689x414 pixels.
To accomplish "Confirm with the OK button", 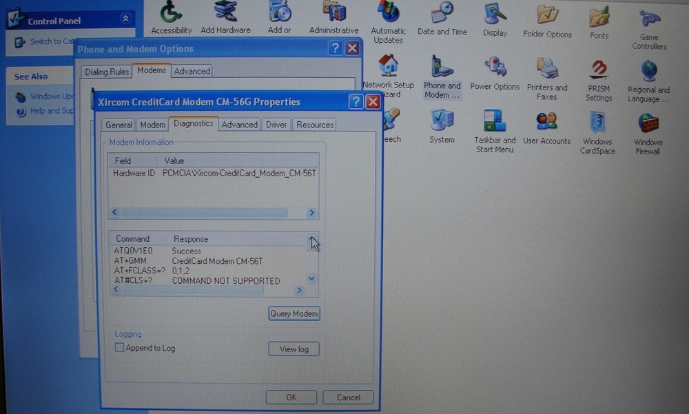I will 291,397.
